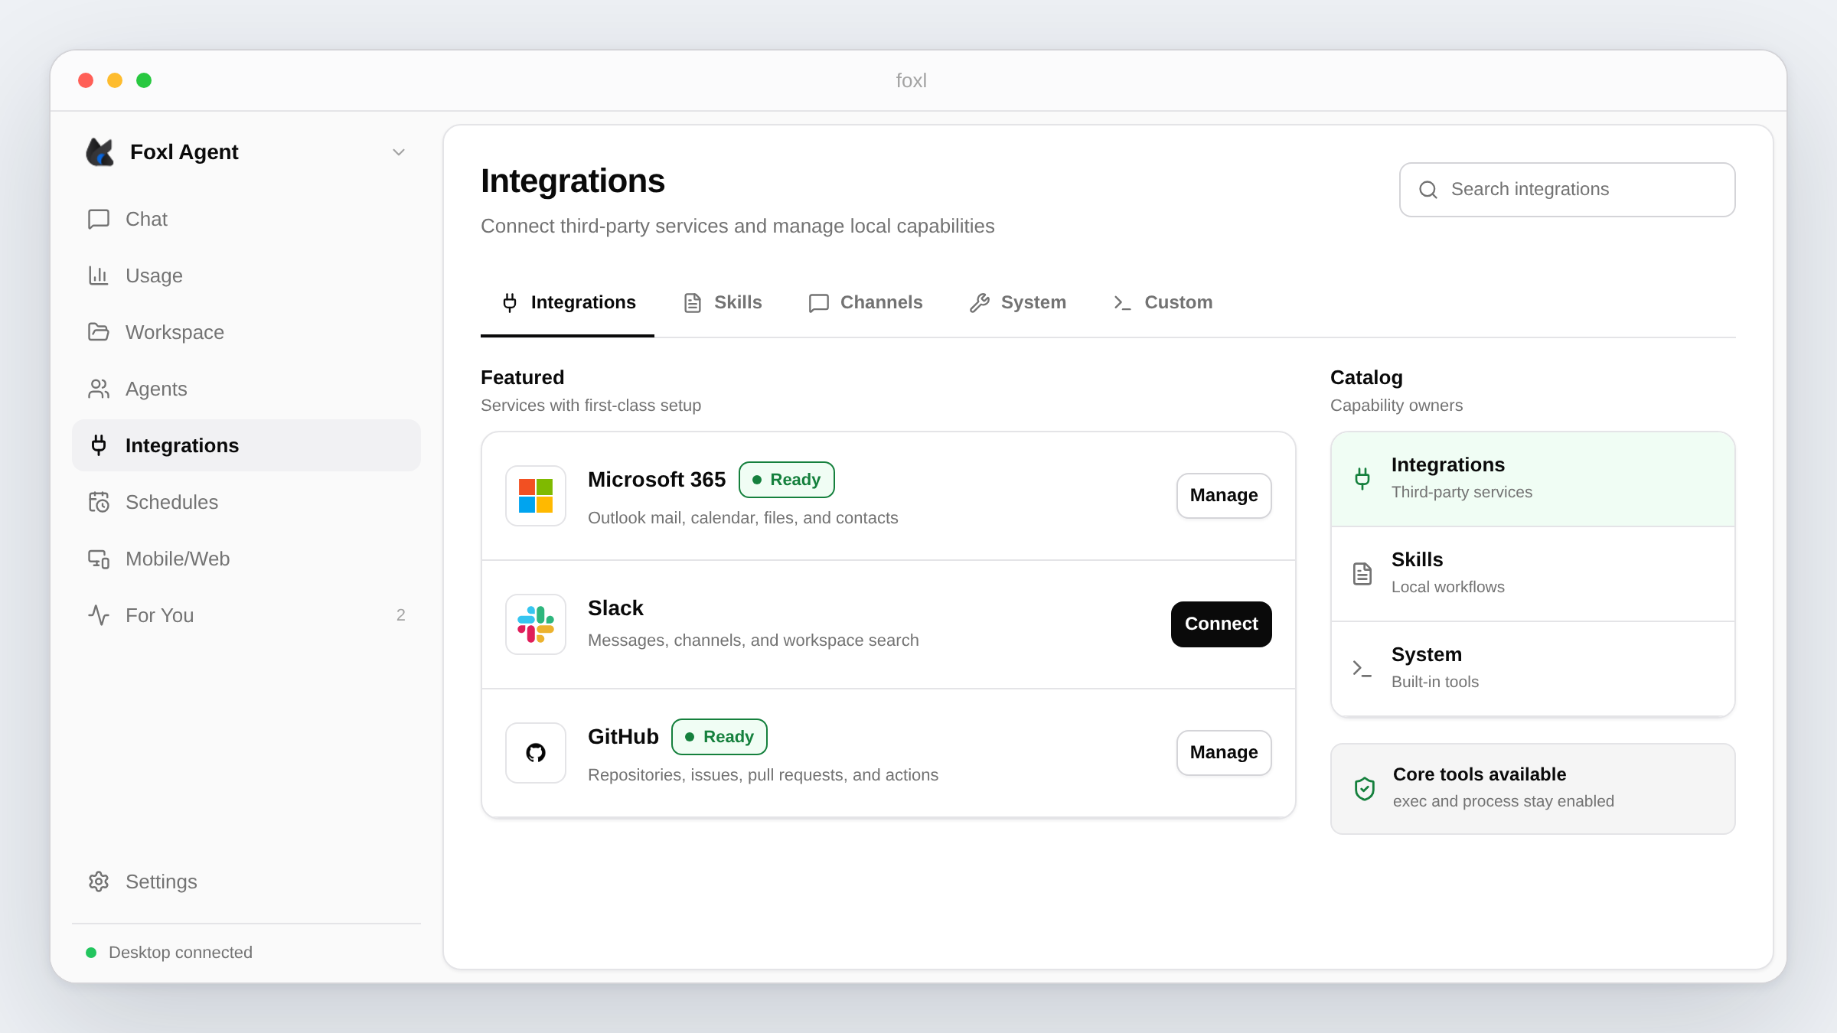The height and width of the screenshot is (1033, 1837).
Task: Click the Settings gear icon
Action: (99, 881)
